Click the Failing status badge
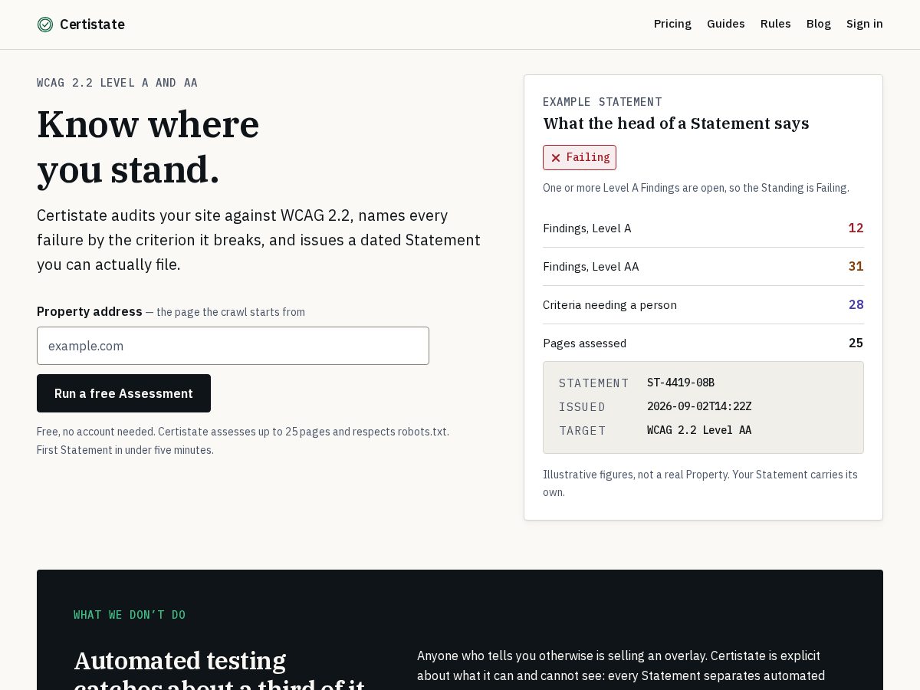 click(x=580, y=157)
